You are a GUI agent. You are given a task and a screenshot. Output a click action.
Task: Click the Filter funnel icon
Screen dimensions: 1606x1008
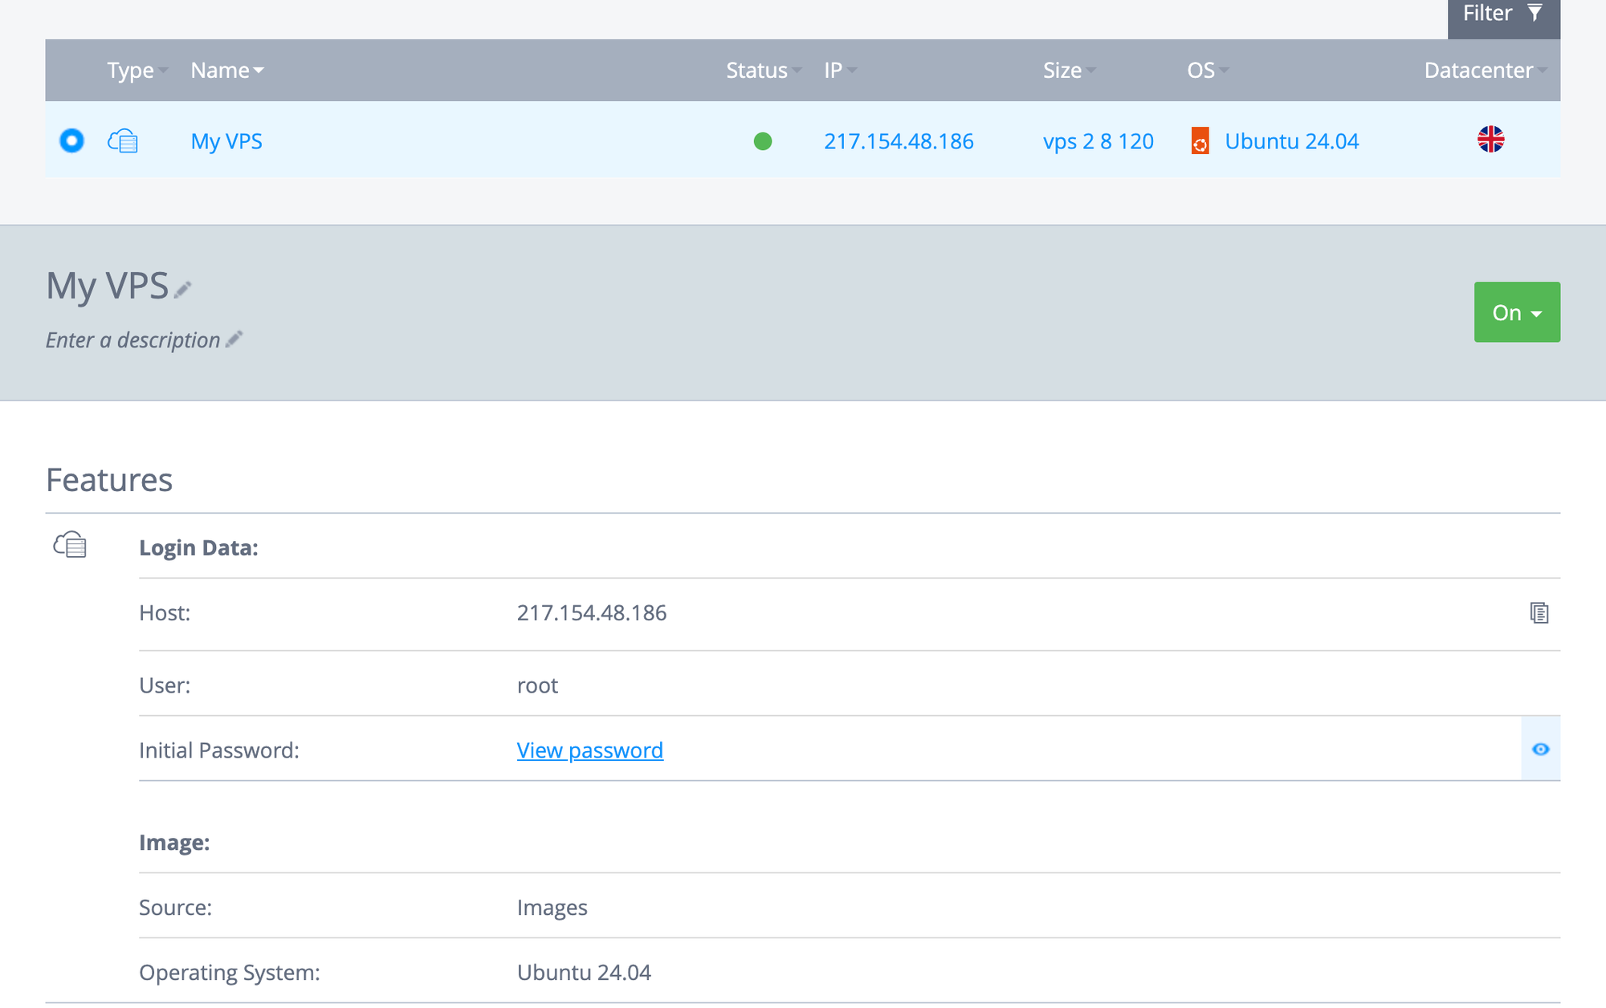(1535, 13)
